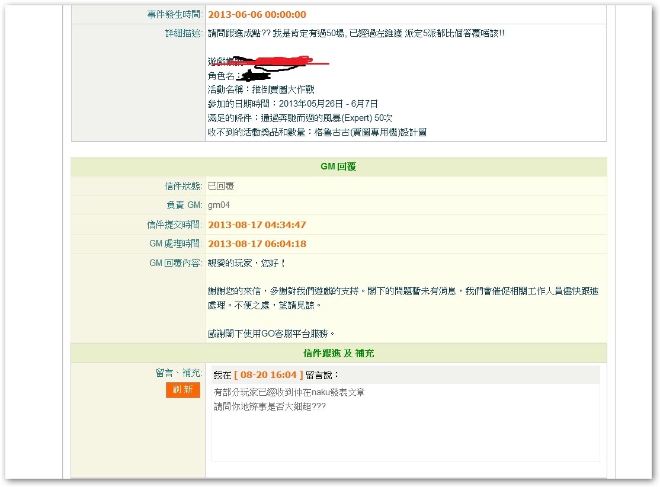The image size is (660, 487).
Task: Click the submit time 2013-08-17 04:34:47
Action: pos(257,225)
